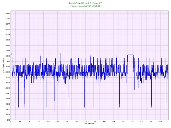Click the flat plateau near 560 seconds

click(x=130, y=55)
